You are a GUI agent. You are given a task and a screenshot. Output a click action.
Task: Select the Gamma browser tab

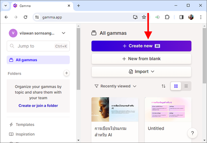(42, 6)
